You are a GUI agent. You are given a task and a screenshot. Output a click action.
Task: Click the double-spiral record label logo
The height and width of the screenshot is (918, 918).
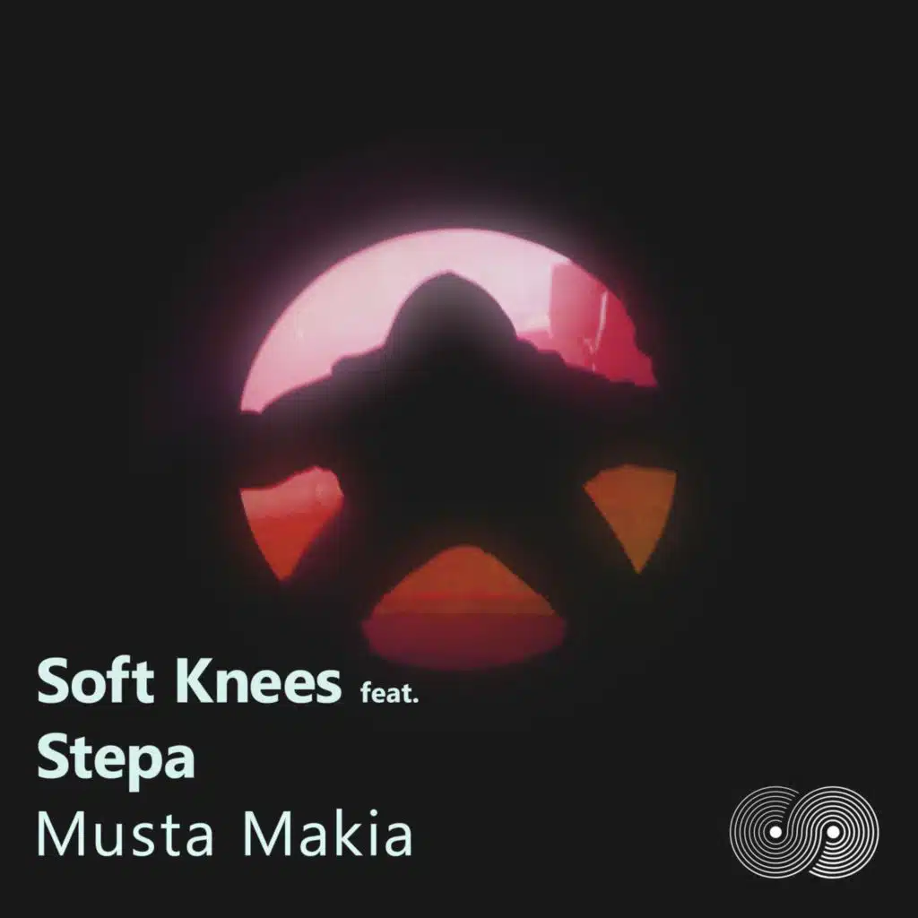804,830
